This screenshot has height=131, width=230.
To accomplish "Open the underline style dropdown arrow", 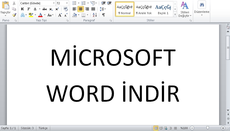I will pyautogui.click(x=40, y=9).
